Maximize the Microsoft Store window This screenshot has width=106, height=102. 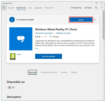[x=96, y=3]
